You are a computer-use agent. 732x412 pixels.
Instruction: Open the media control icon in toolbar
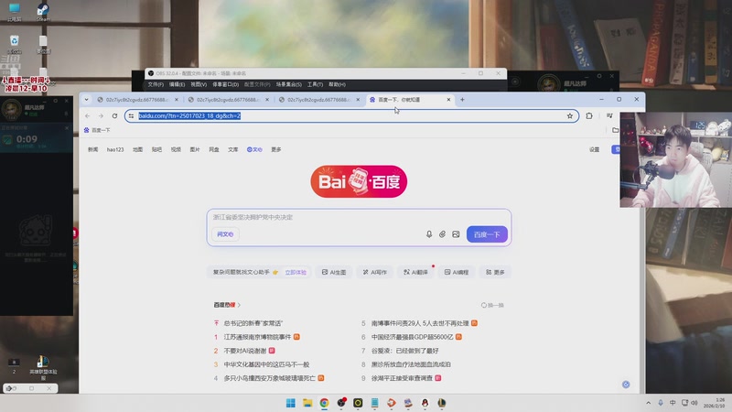point(609,115)
